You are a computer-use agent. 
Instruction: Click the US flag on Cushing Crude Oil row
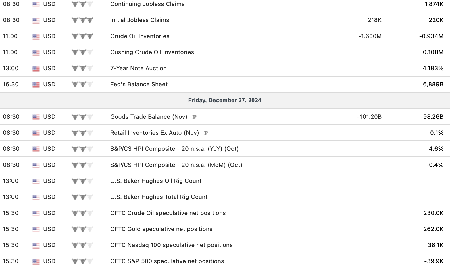pyautogui.click(x=36, y=52)
